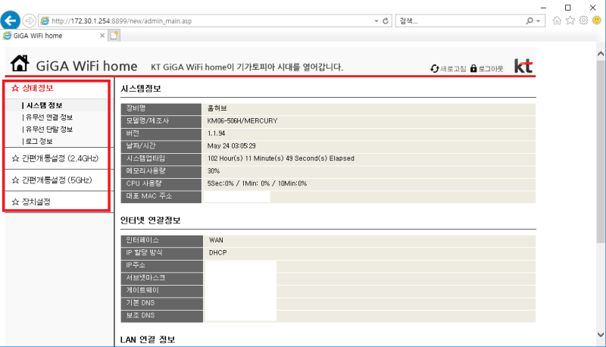Viewport: 606px width, 347px height.
Task: Open browser Tools gear icon
Action: click(583, 20)
